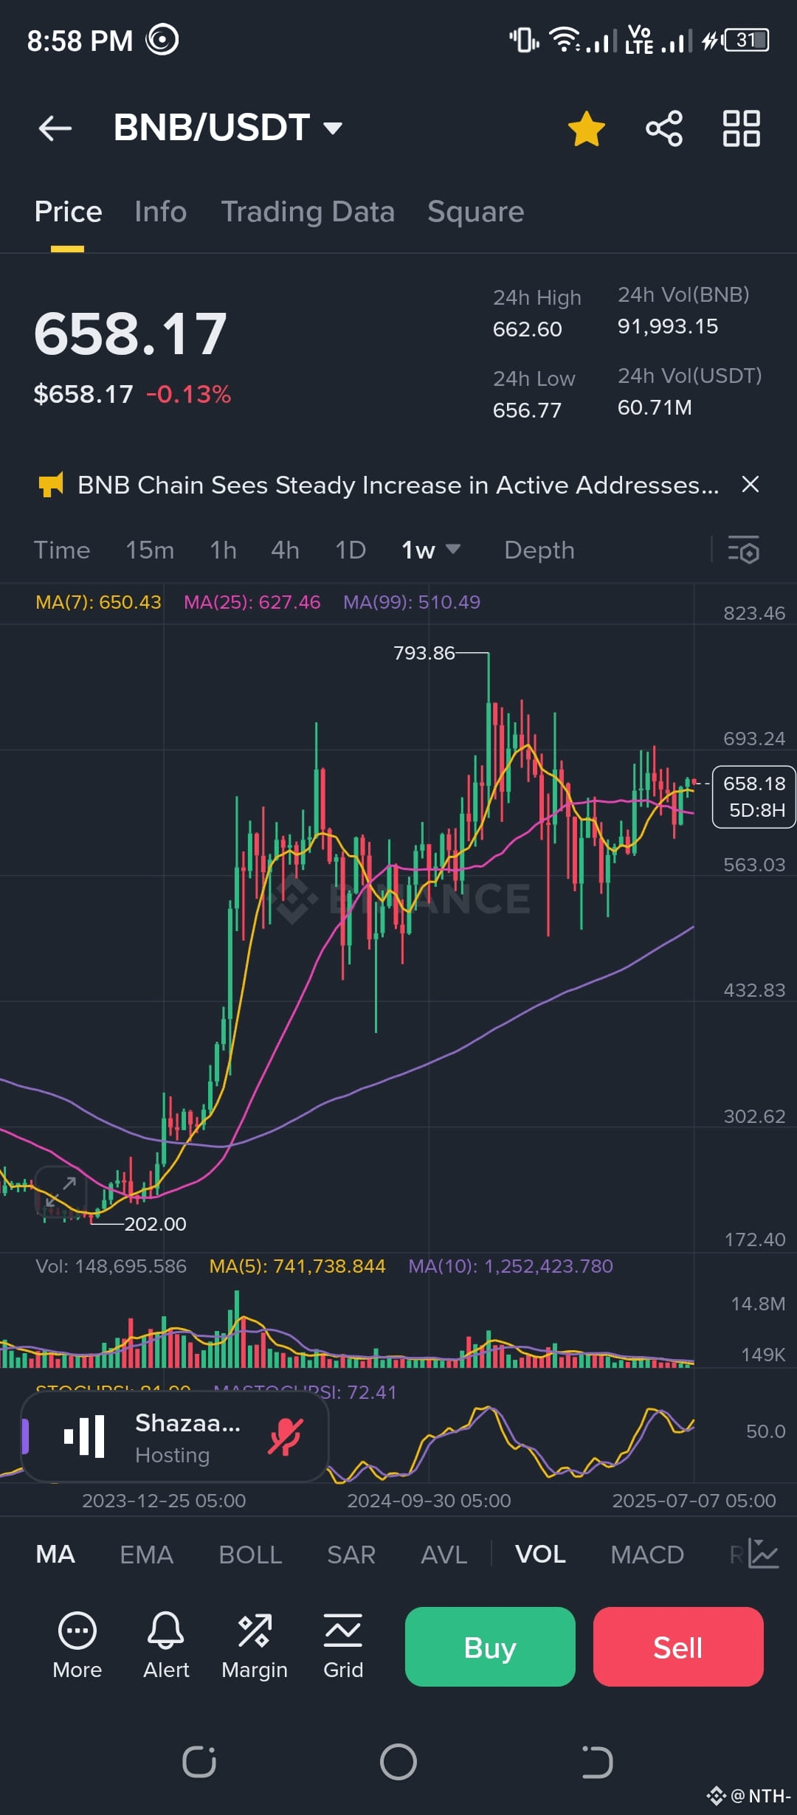Toggle the EMA indicator
This screenshot has height=1815, width=797.
(x=146, y=1555)
